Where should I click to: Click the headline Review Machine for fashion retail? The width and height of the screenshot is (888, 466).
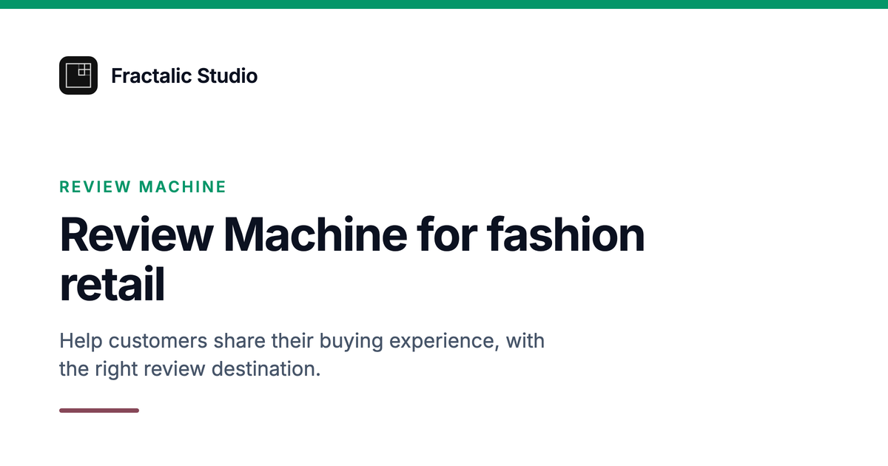tap(352, 260)
